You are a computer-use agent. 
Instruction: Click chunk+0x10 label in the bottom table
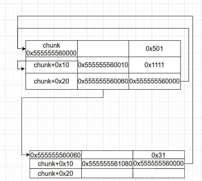tap(55, 164)
